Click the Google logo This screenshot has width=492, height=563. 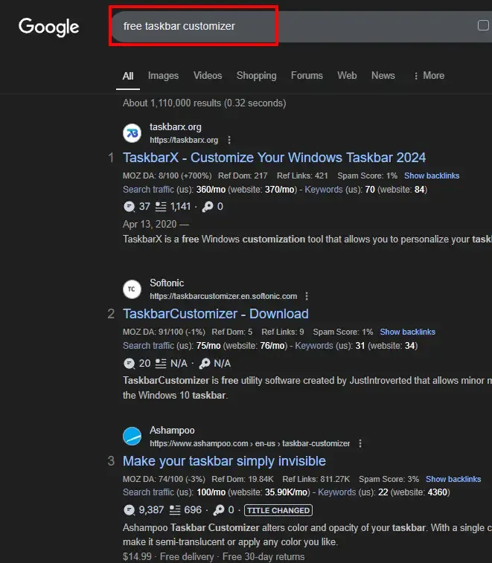pyautogui.click(x=49, y=27)
